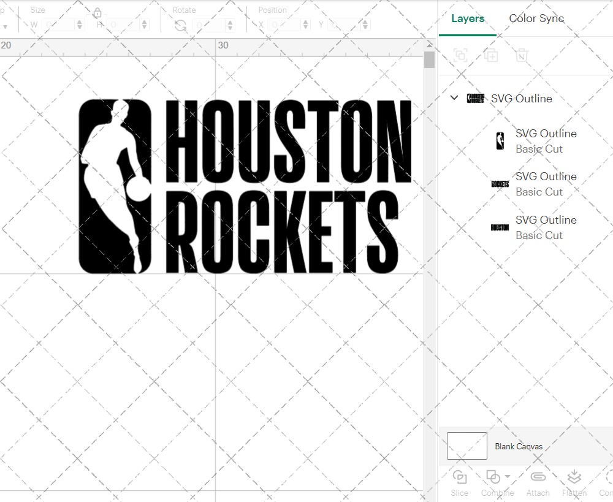Viewport: 613px width, 502px height.
Task: Select the SVG Outline parent layer
Action: (x=522, y=98)
